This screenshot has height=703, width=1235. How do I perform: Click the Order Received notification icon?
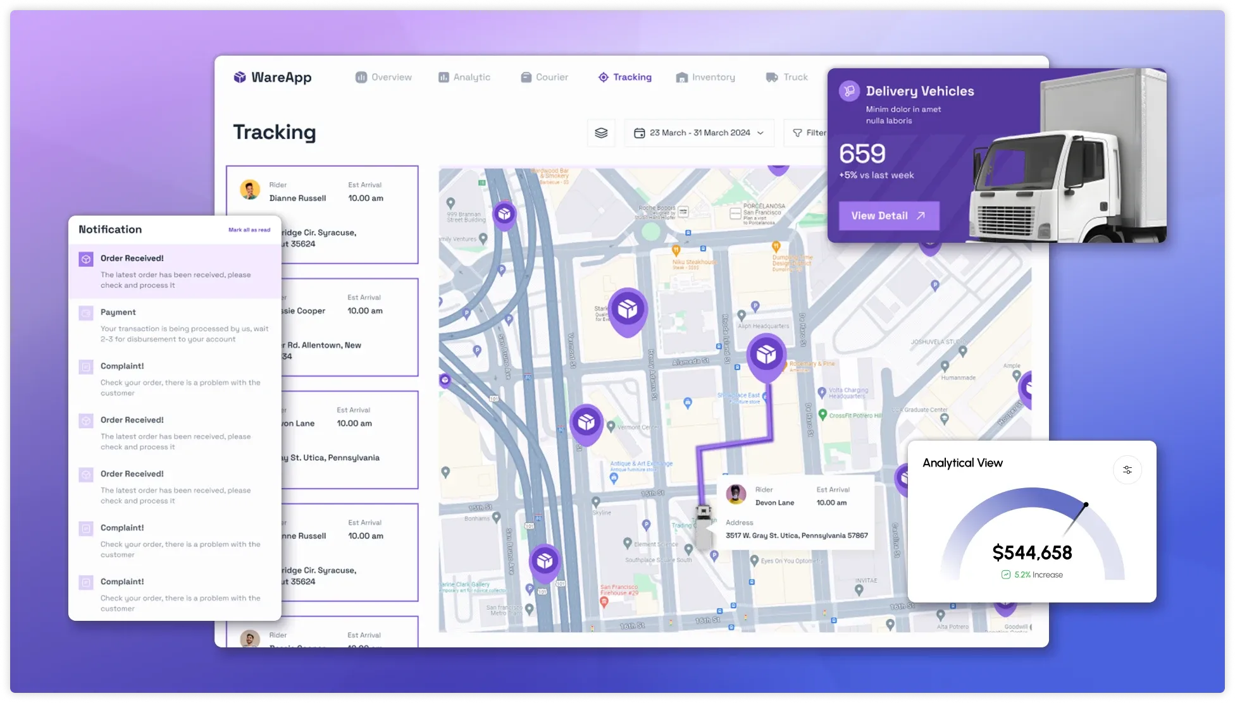(x=86, y=259)
